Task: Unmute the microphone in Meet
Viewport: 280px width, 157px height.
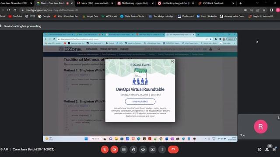Action: pyautogui.click(x=105, y=150)
